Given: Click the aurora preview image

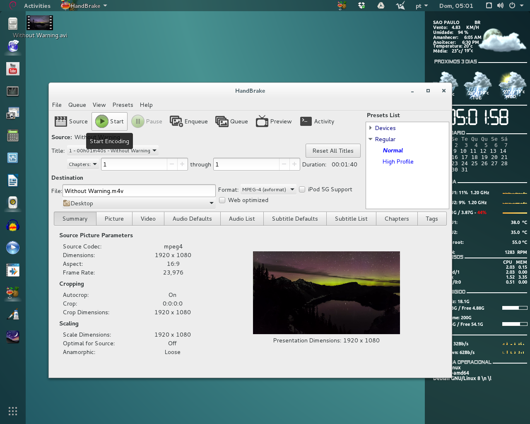Looking at the screenshot, I should point(326,293).
